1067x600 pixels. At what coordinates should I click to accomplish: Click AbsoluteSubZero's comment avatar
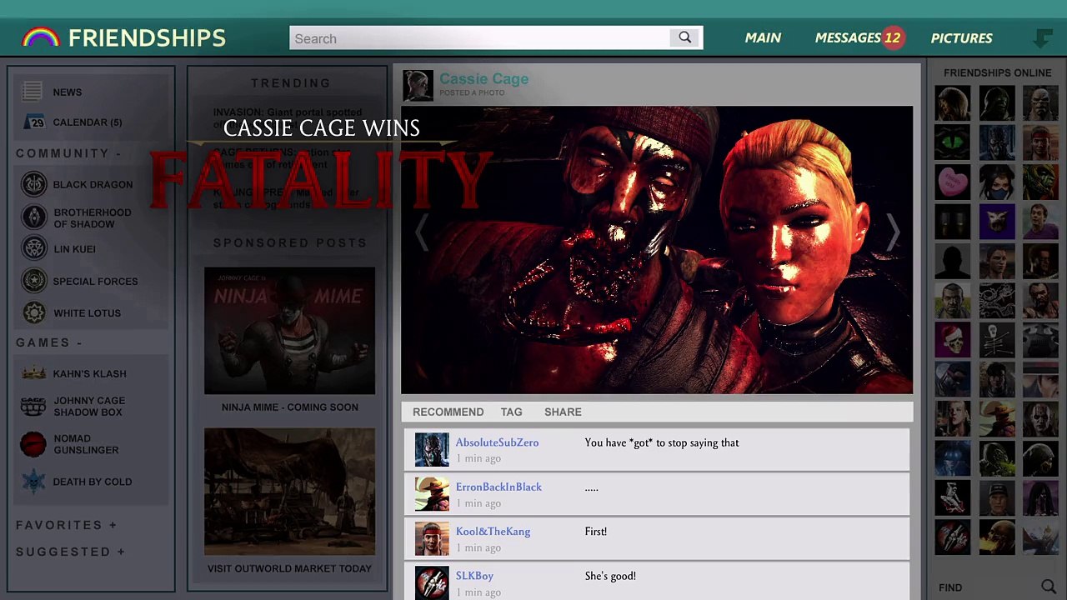coord(432,450)
